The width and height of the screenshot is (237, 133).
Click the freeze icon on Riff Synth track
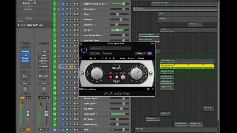(x=75, y=119)
